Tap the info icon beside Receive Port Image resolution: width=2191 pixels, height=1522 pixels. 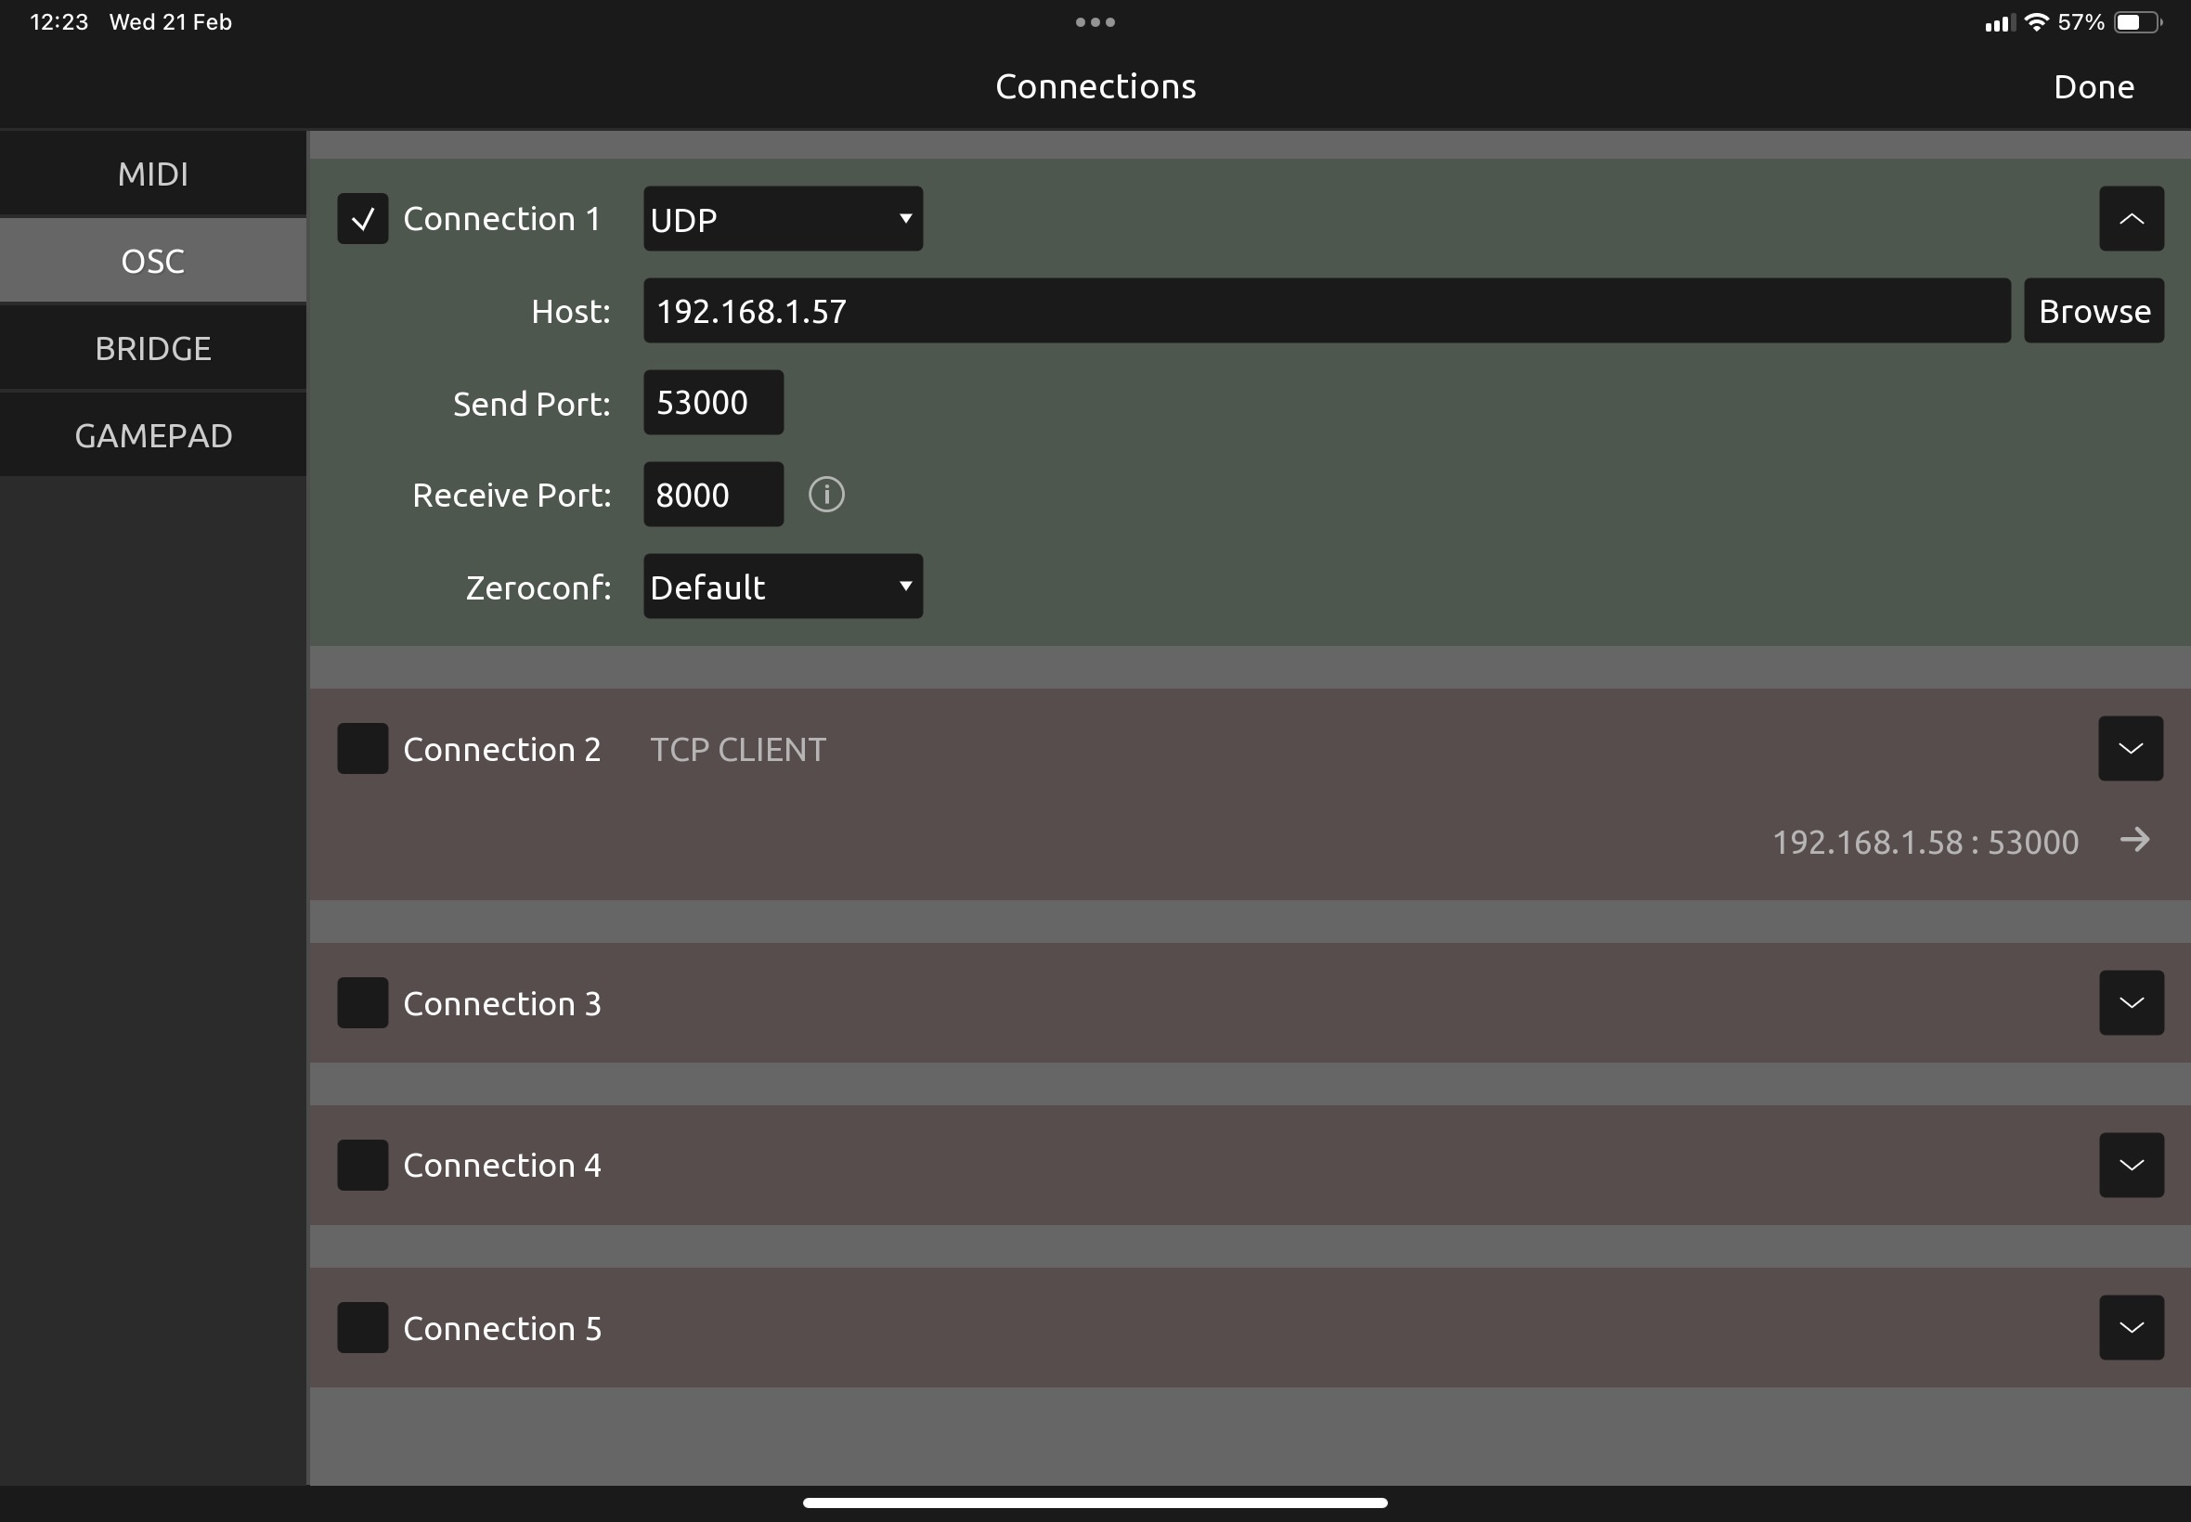click(x=824, y=494)
